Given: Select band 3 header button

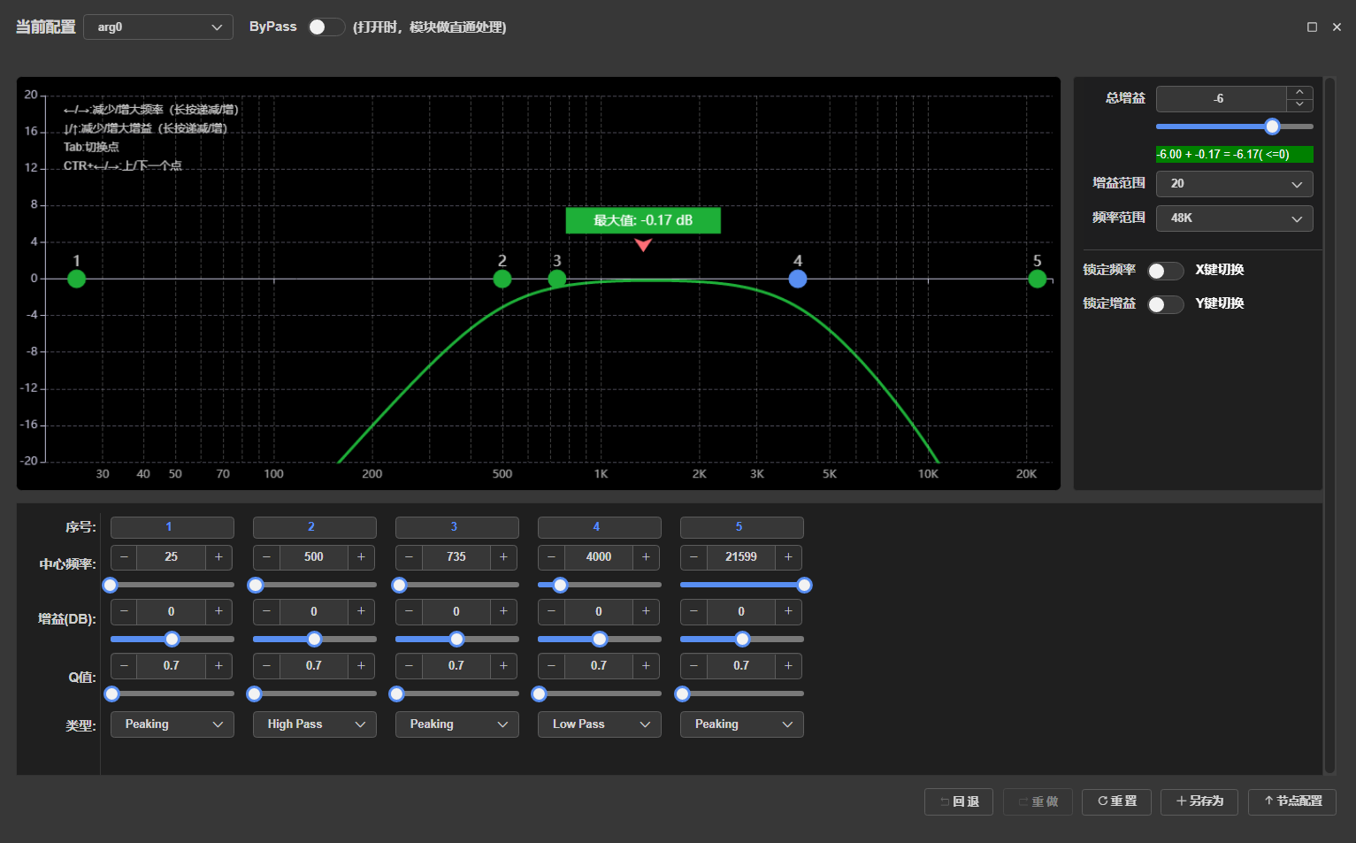Looking at the screenshot, I should pos(457,527).
